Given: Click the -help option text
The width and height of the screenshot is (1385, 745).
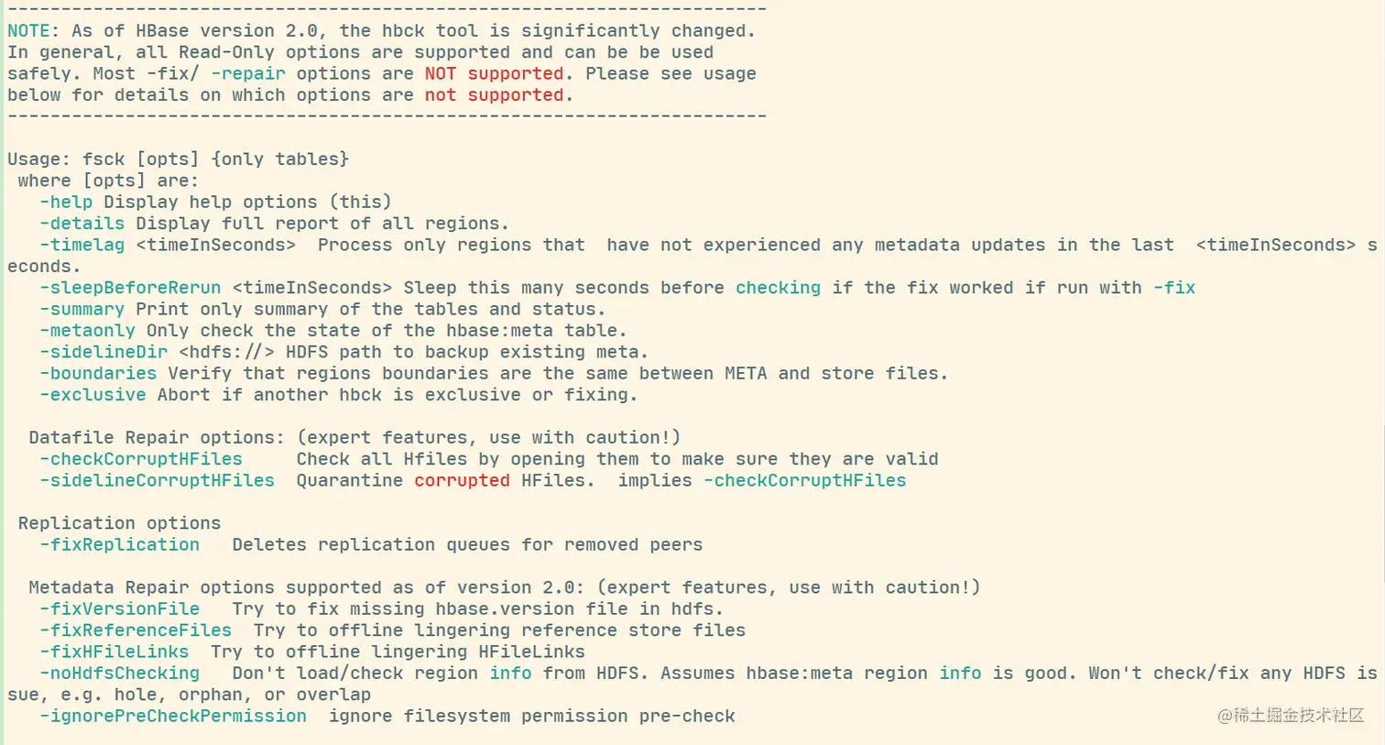Looking at the screenshot, I should click(66, 202).
